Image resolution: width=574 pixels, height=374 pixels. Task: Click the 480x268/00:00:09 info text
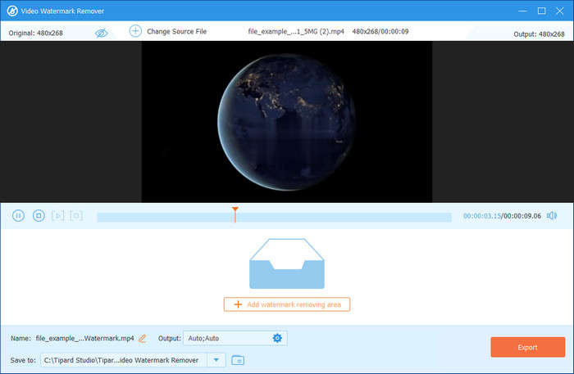click(380, 31)
